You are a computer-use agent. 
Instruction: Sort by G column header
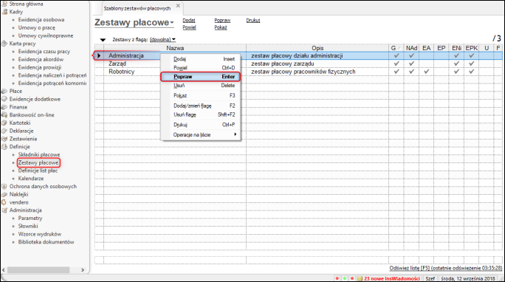pos(396,48)
